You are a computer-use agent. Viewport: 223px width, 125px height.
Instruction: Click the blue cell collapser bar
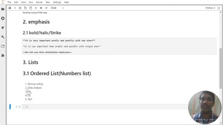10,107
